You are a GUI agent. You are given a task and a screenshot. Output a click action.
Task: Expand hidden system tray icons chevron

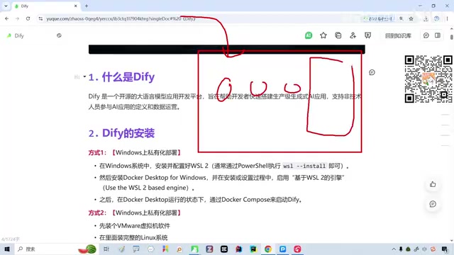(394, 249)
